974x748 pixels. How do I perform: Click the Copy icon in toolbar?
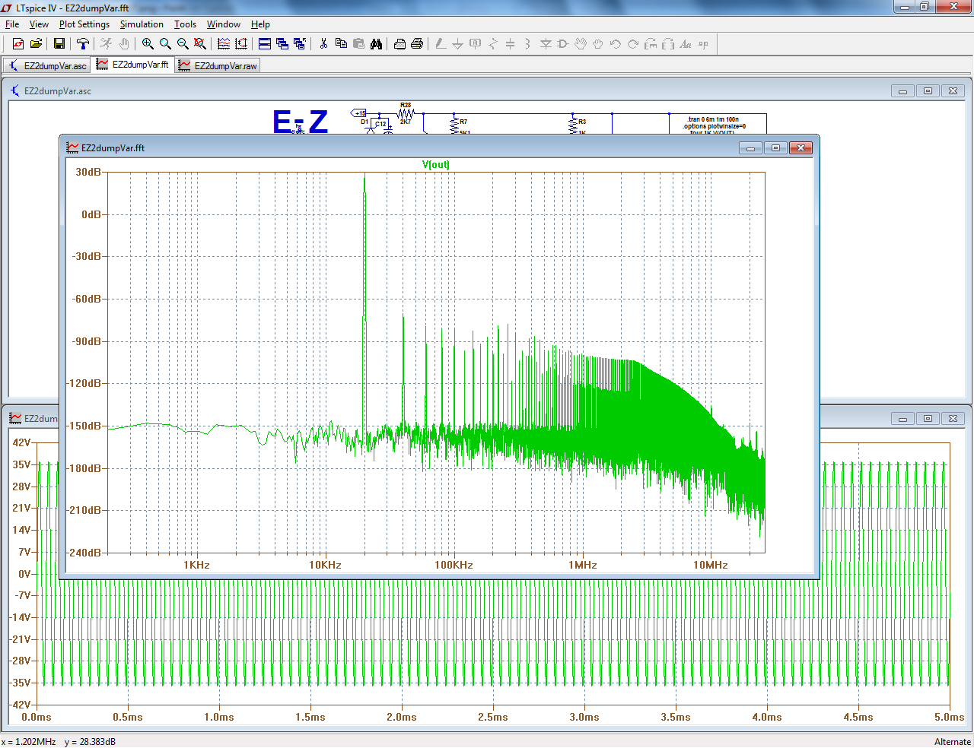pos(341,44)
